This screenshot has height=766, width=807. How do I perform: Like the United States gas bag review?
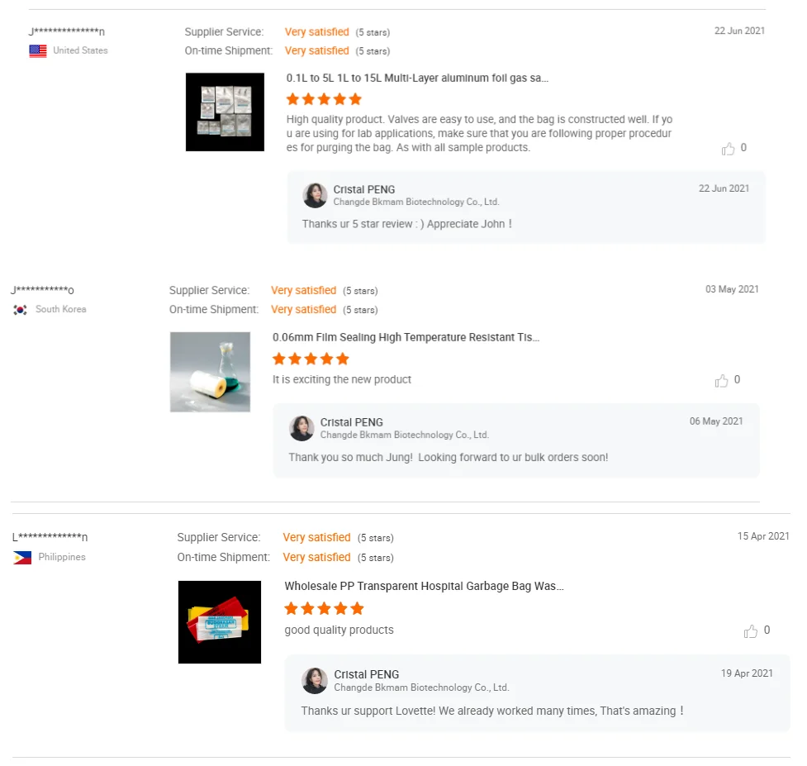pos(728,149)
